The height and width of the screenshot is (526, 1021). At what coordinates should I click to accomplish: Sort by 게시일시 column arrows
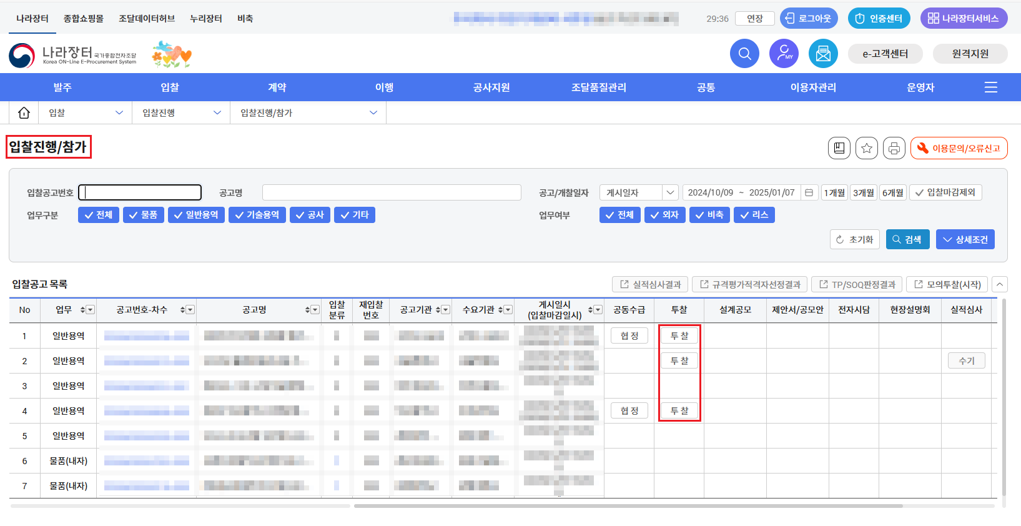click(590, 310)
